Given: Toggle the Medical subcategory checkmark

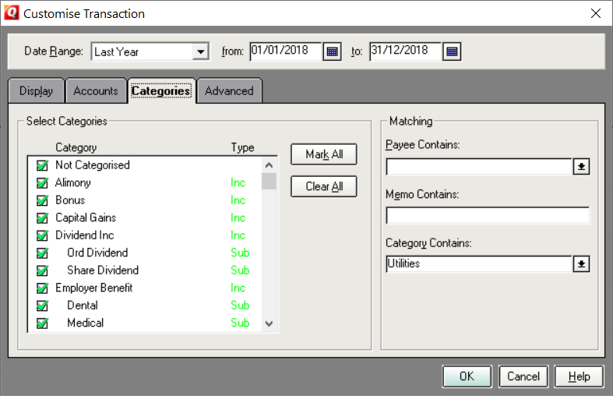Looking at the screenshot, I should coord(42,324).
